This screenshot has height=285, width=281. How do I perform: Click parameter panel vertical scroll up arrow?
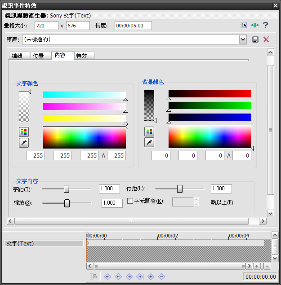tap(271, 53)
